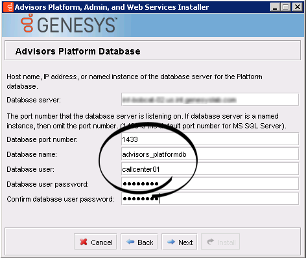This screenshot has width=306, height=258.
Task: Minimize the installer window
Action: [275, 7]
